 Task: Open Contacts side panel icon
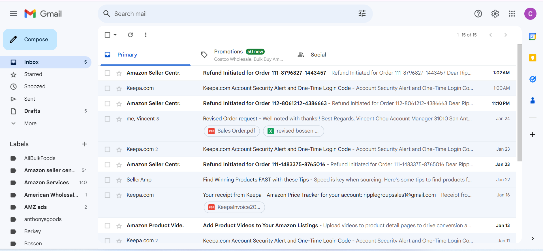click(533, 100)
